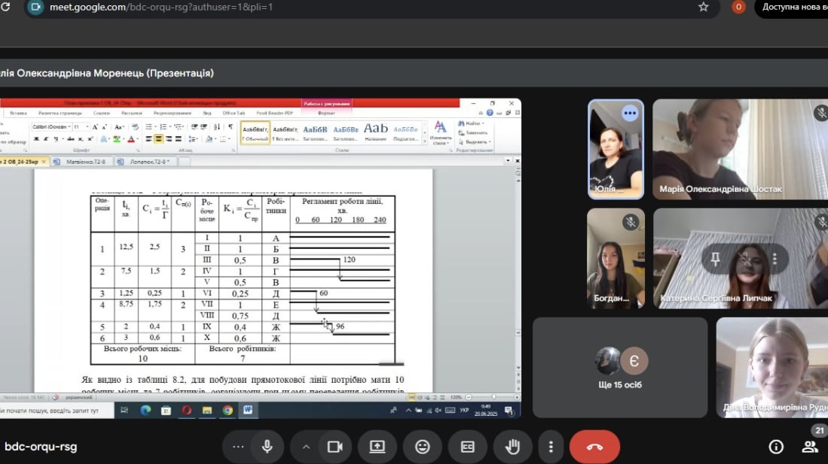
Task: Expand video settings chevron beside camera
Action: pyautogui.click(x=306, y=447)
